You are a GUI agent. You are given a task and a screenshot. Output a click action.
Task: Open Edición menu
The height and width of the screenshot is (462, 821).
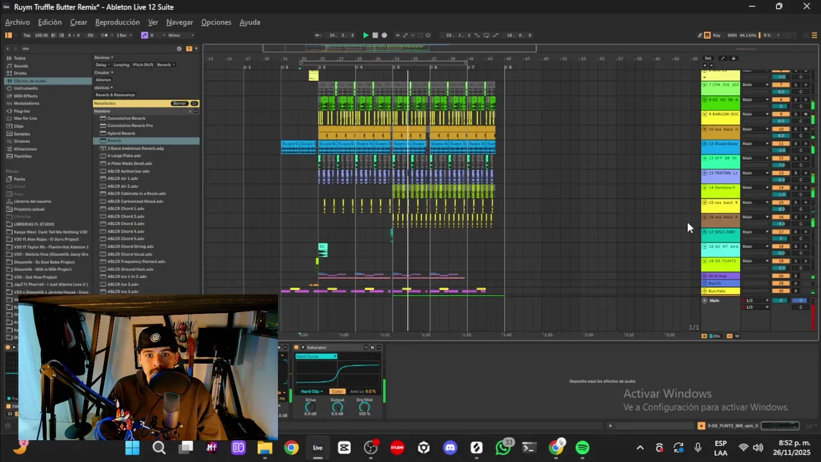click(50, 22)
